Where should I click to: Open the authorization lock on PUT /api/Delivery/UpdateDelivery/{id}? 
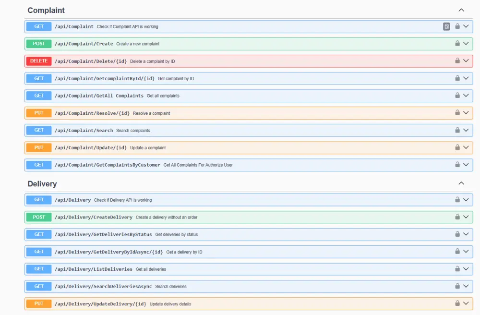(x=457, y=303)
